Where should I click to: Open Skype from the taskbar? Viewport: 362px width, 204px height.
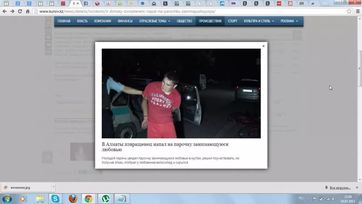(55, 199)
